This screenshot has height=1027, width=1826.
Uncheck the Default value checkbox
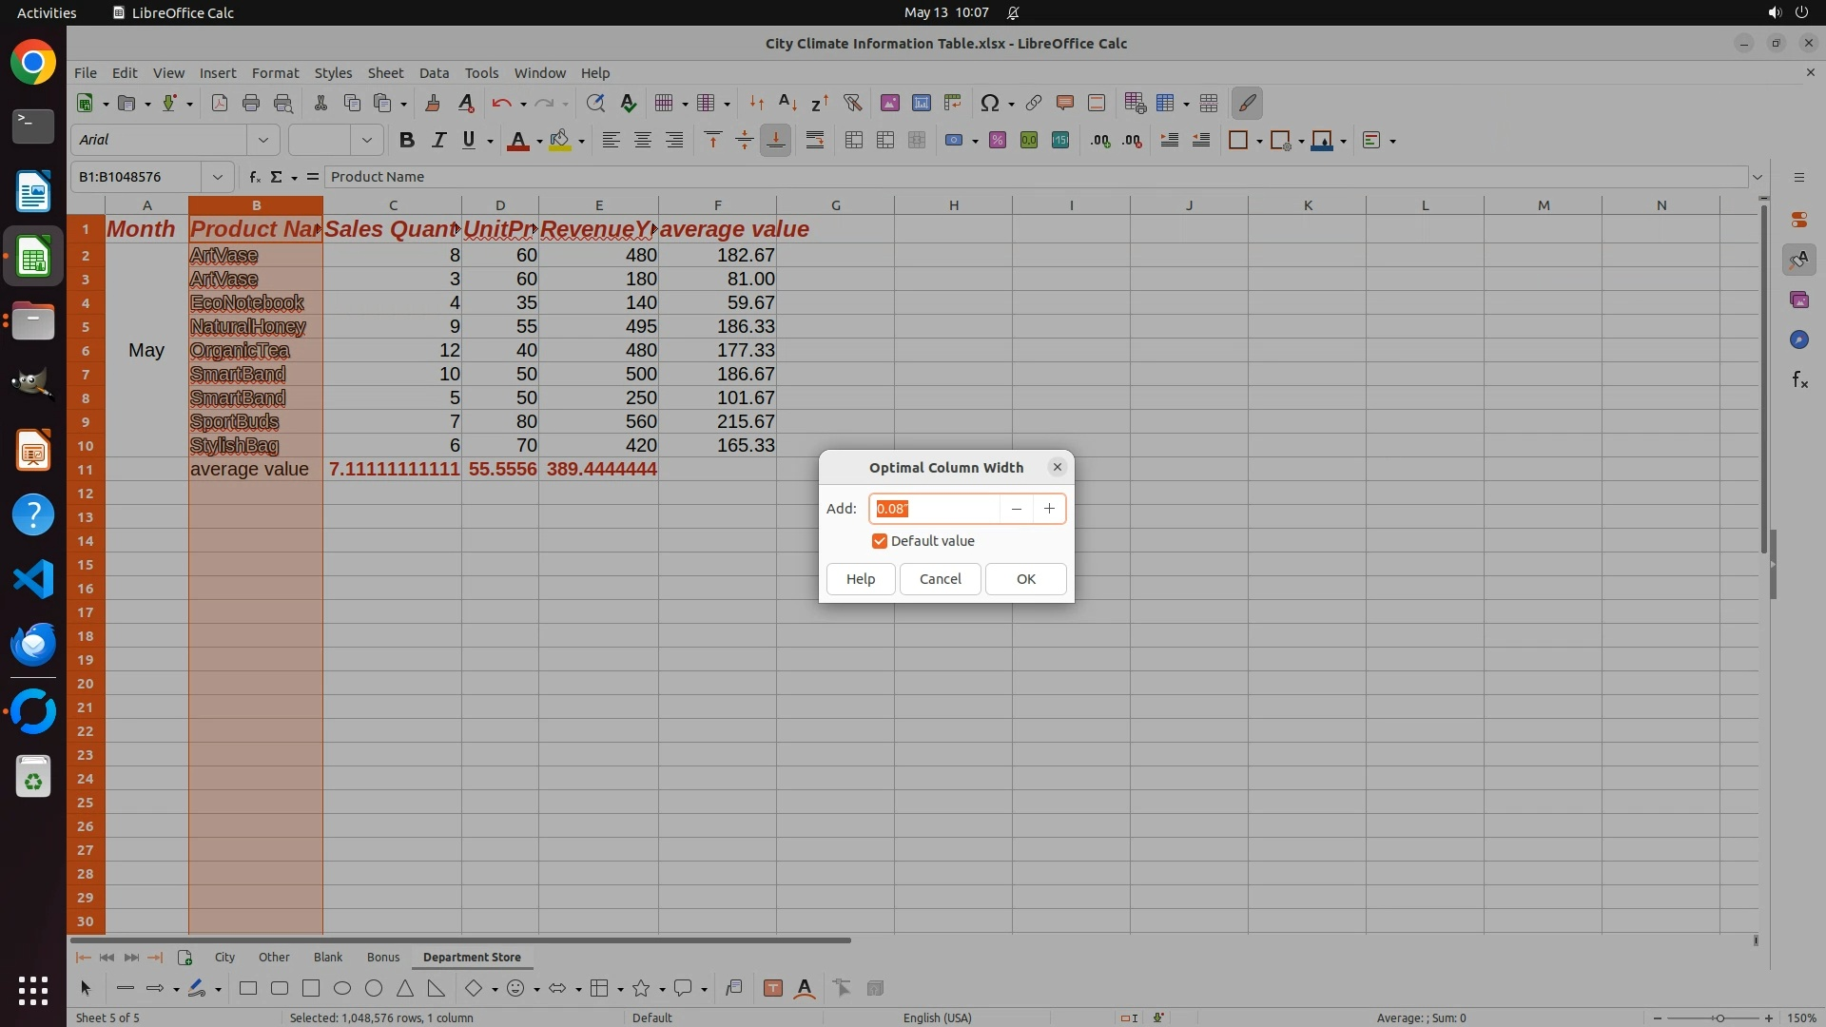880,541
